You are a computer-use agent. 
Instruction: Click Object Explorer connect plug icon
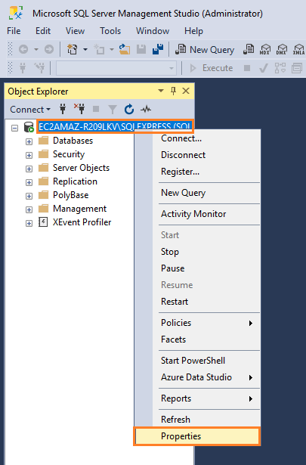[x=63, y=109]
